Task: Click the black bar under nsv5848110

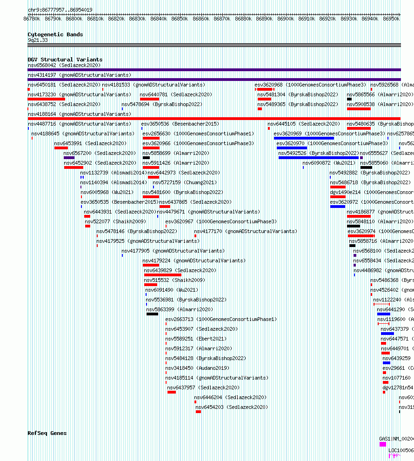Action: [x=354, y=226]
